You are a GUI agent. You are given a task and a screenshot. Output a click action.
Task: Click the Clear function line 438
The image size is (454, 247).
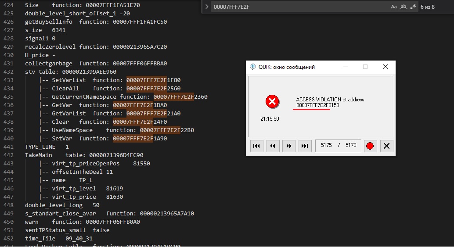coord(103,122)
